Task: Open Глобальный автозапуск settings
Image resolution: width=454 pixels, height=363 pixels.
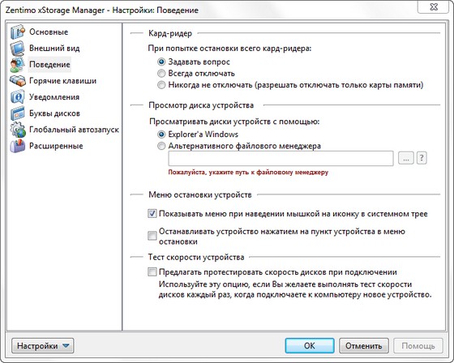Action: click(x=74, y=129)
